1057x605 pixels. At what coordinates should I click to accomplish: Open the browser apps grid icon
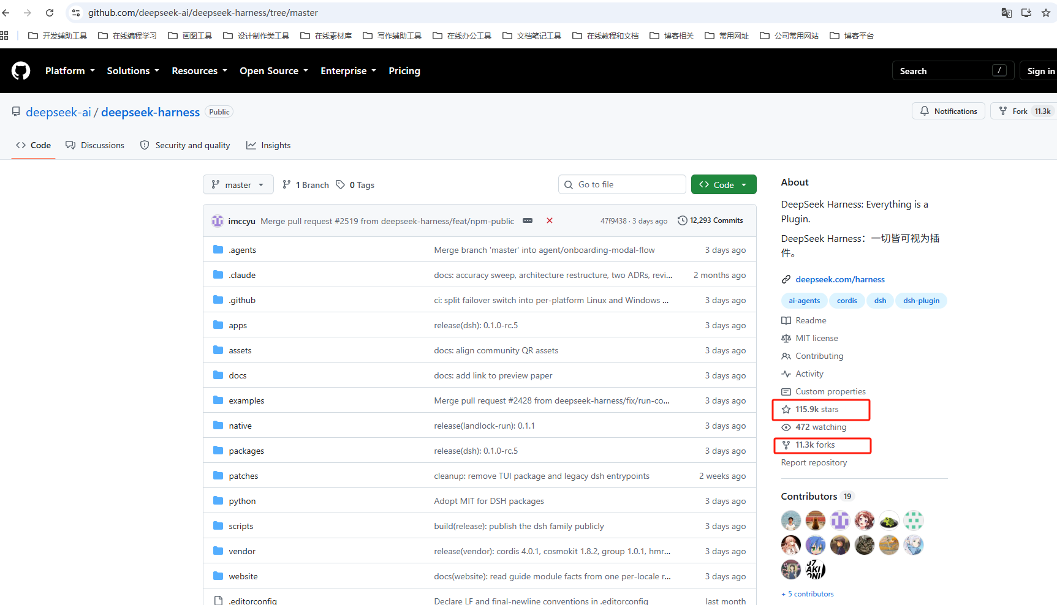coord(4,36)
